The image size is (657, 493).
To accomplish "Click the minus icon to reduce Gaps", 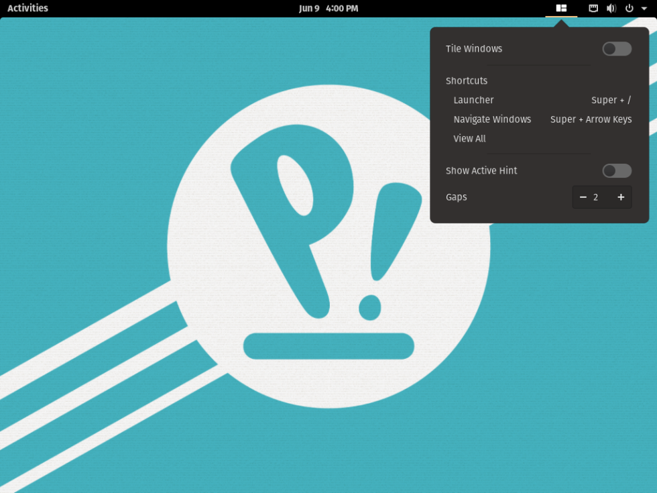I will (x=583, y=197).
